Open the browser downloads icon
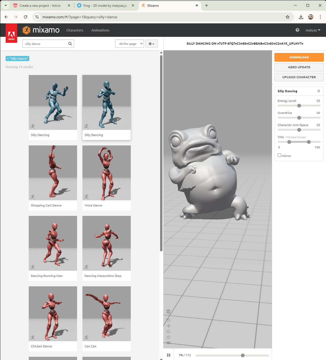The height and width of the screenshot is (360, 326). pos(301,17)
